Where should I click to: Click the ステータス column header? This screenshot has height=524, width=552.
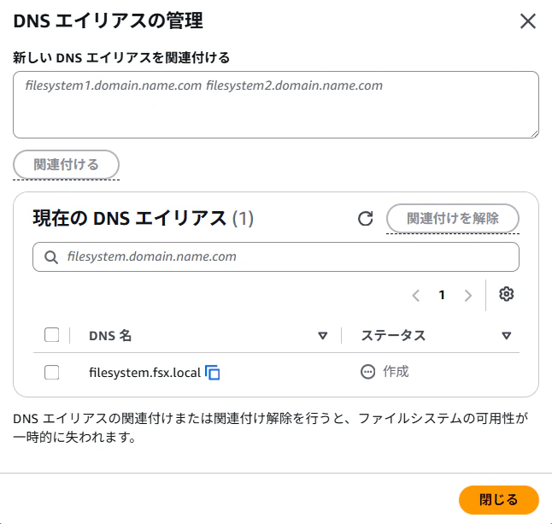click(393, 336)
